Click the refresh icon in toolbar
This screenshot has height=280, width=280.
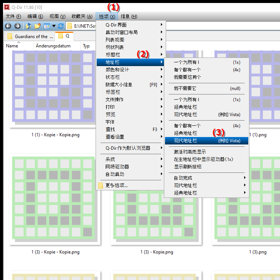click(61, 26)
